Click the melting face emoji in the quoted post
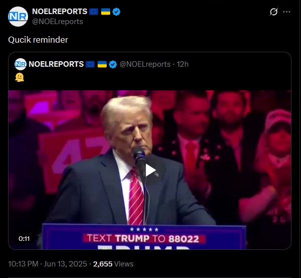This screenshot has width=301, height=278. [20, 78]
